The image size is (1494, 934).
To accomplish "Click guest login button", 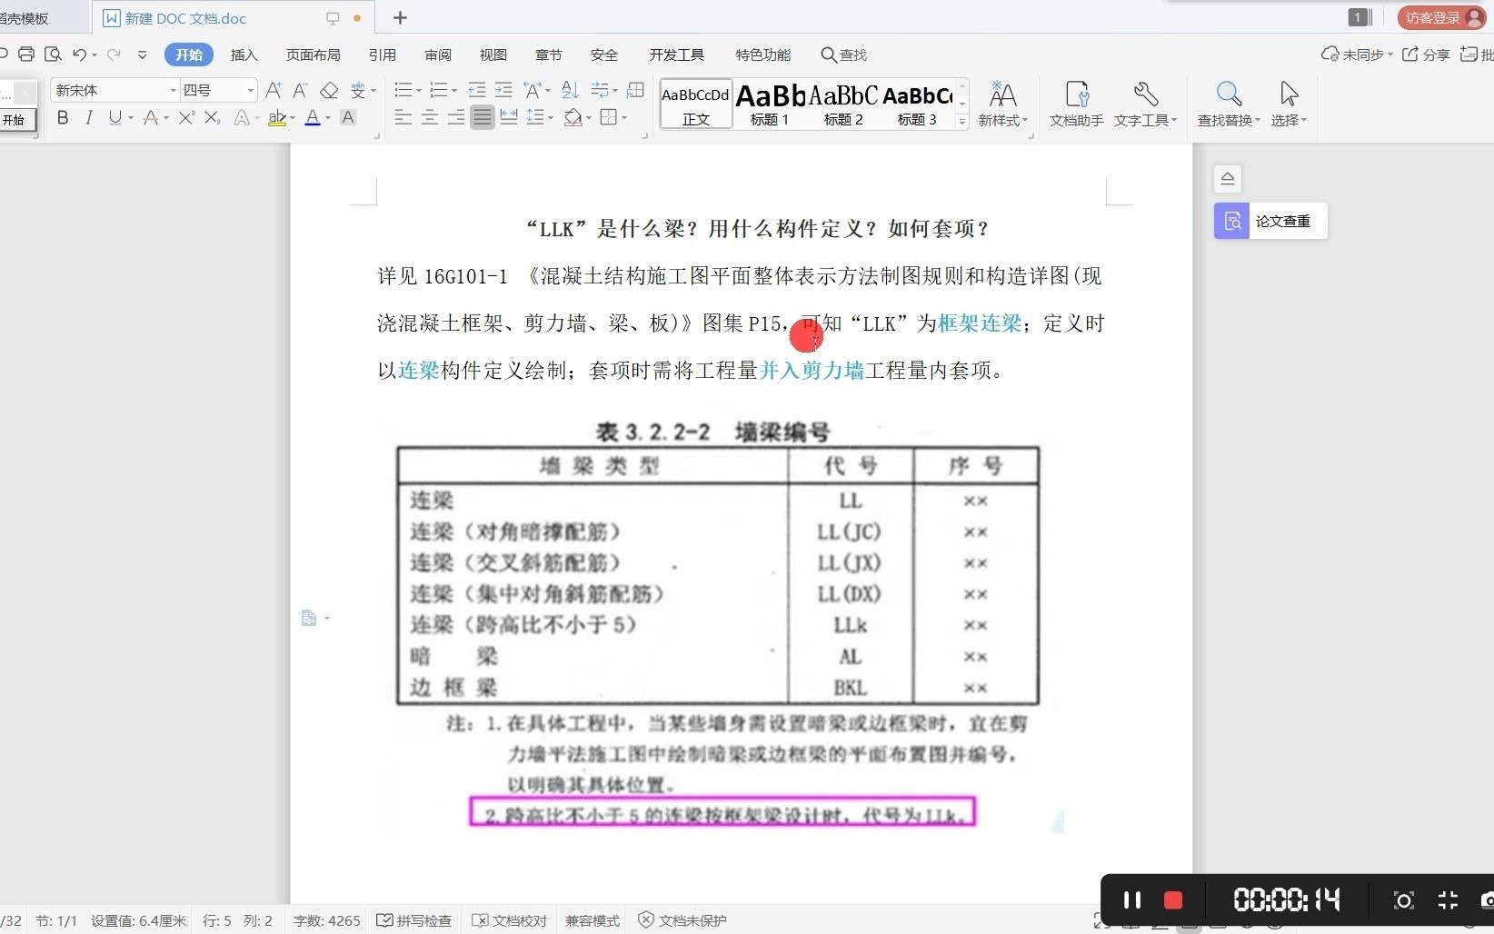I will pos(1442,18).
